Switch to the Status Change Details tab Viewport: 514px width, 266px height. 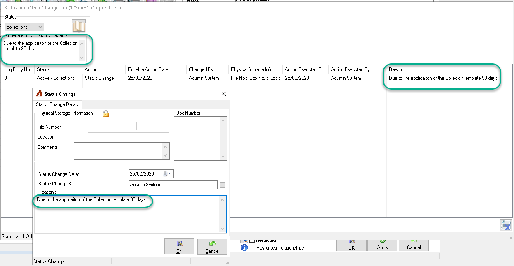click(58, 104)
